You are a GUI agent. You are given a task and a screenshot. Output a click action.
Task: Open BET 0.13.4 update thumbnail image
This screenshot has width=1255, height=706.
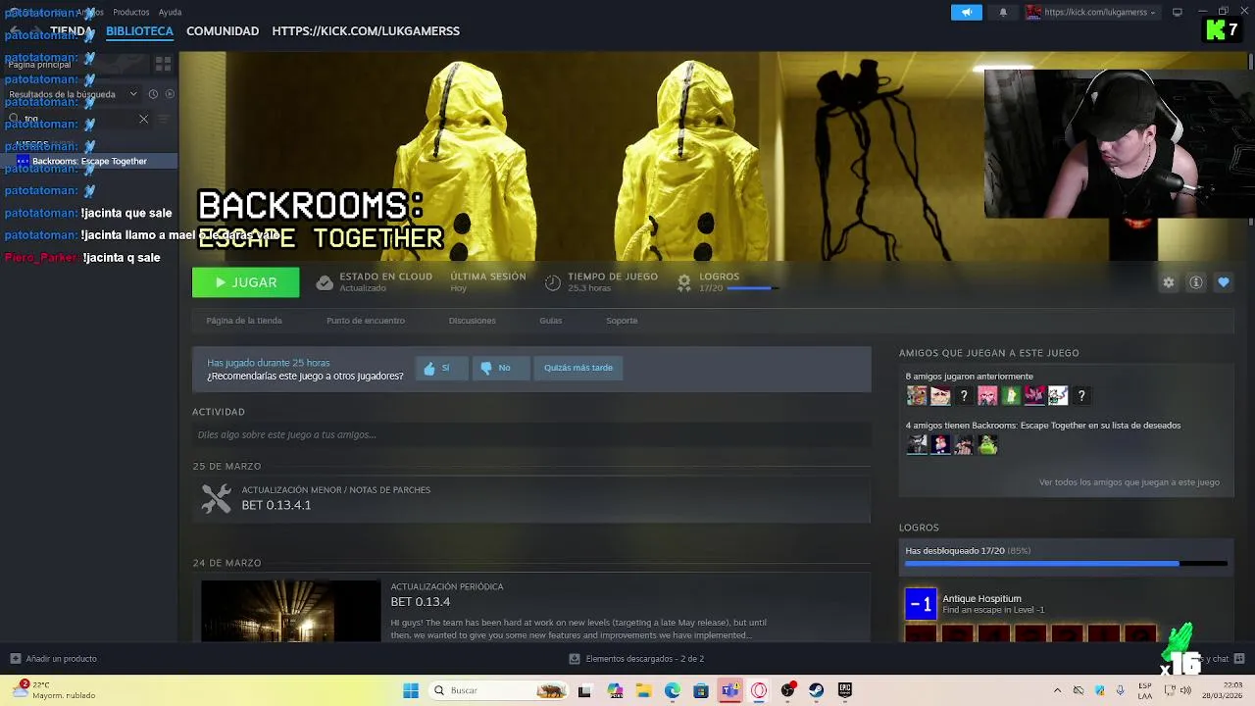290,611
